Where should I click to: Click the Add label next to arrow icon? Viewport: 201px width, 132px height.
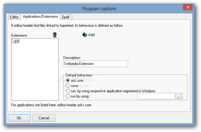tap(92, 35)
